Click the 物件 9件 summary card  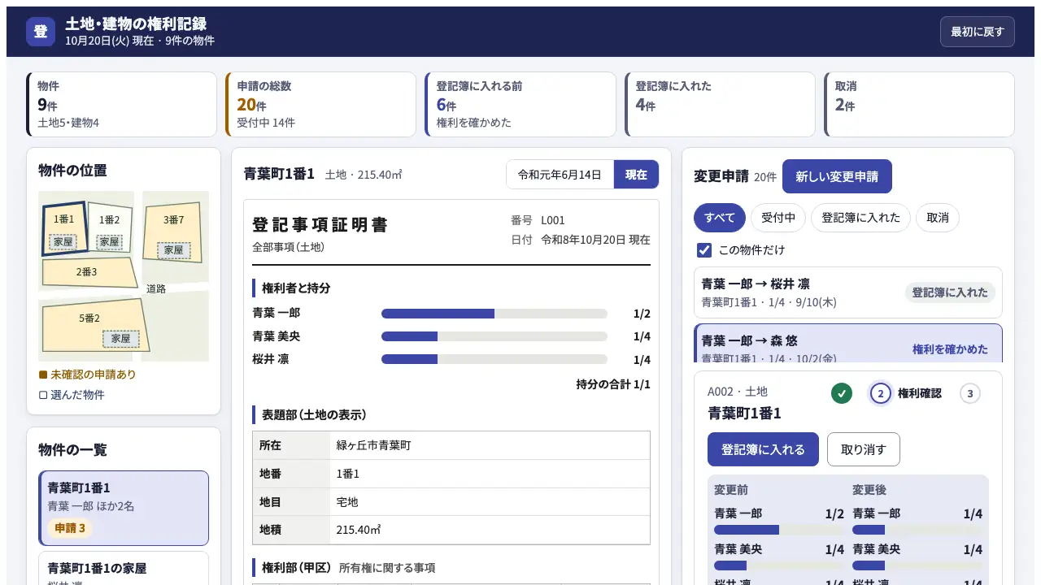coord(122,104)
